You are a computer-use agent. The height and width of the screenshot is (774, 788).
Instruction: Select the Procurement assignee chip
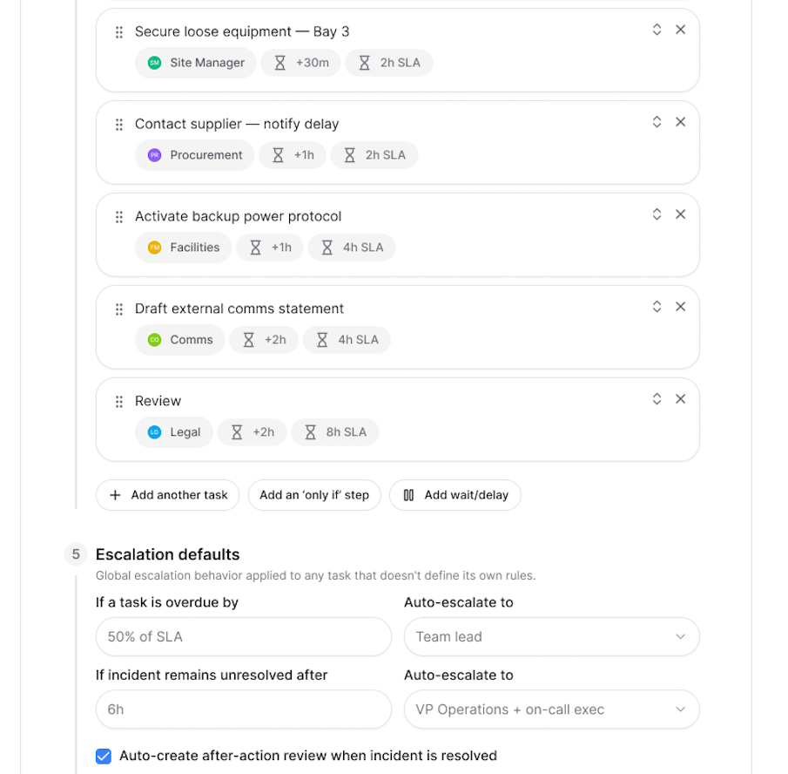[x=194, y=155]
